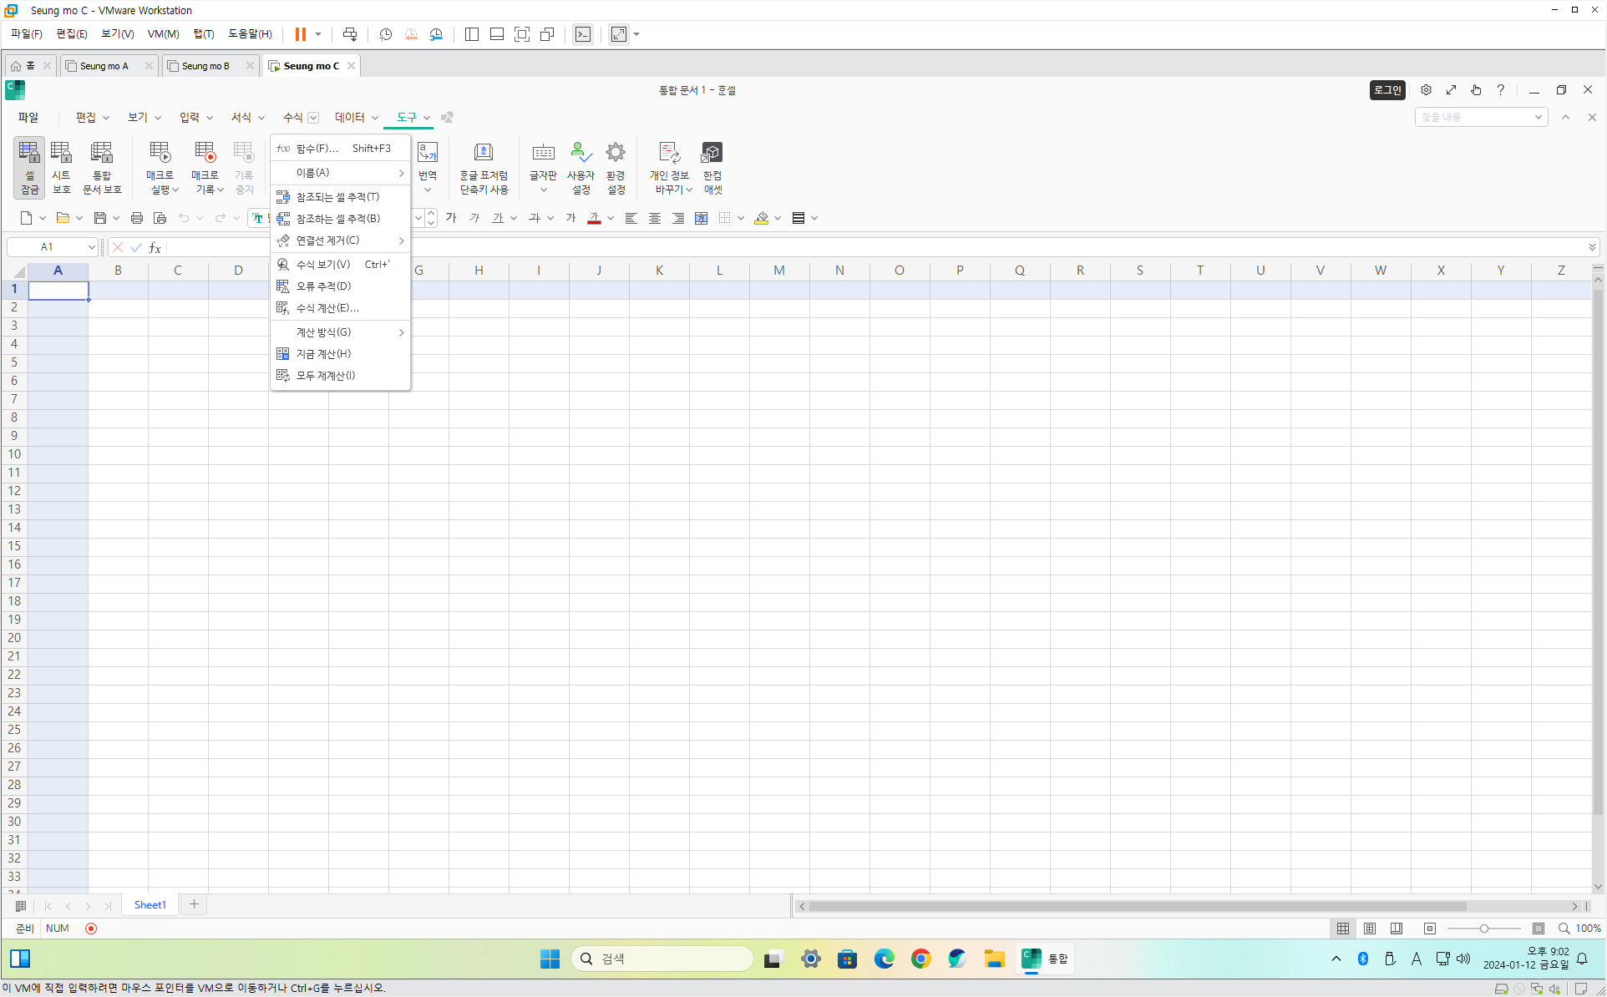The image size is (1607, 997).
Task: Open font color red swatch
Action: [x=595, y=218]
